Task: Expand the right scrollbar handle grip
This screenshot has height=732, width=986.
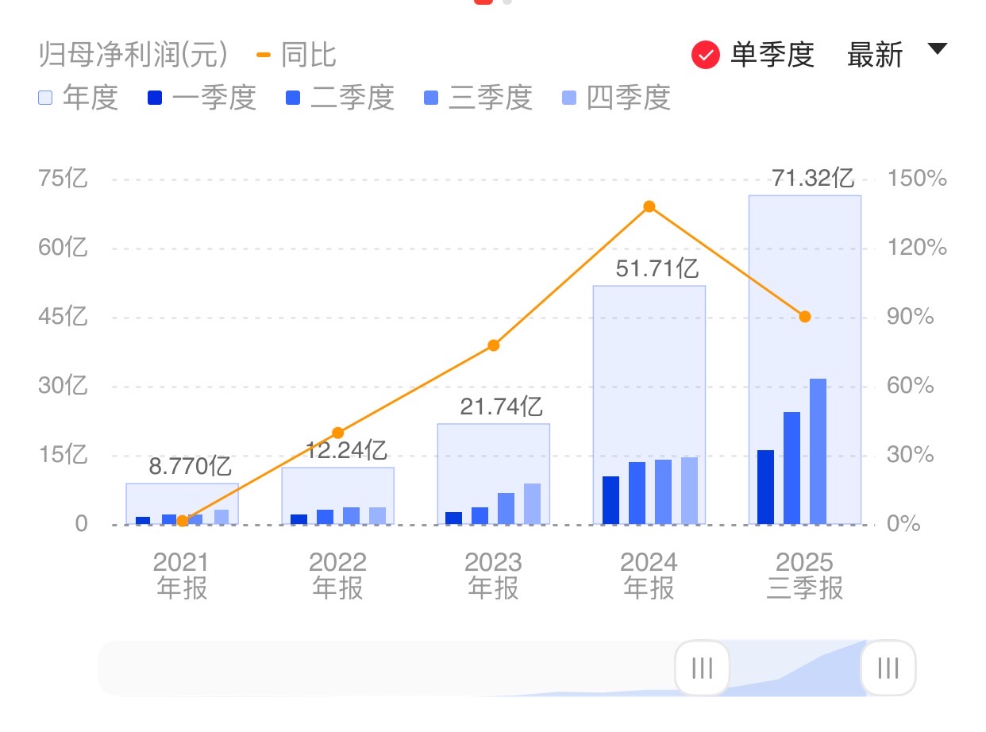Action: pos(887,668)
